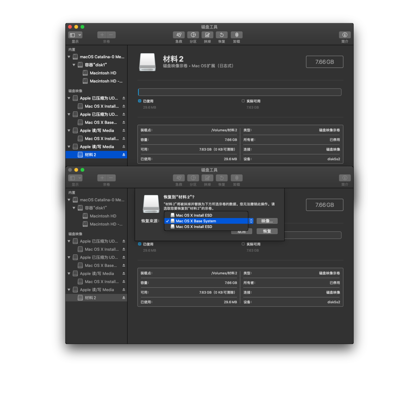Collapse parent disk of 材料 2 in top window
Viewport: 419px width, 419px height.
point(69,147)
